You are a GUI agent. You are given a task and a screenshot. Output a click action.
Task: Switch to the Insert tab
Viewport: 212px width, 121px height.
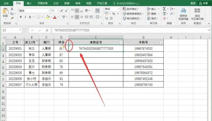coord(29,3)
